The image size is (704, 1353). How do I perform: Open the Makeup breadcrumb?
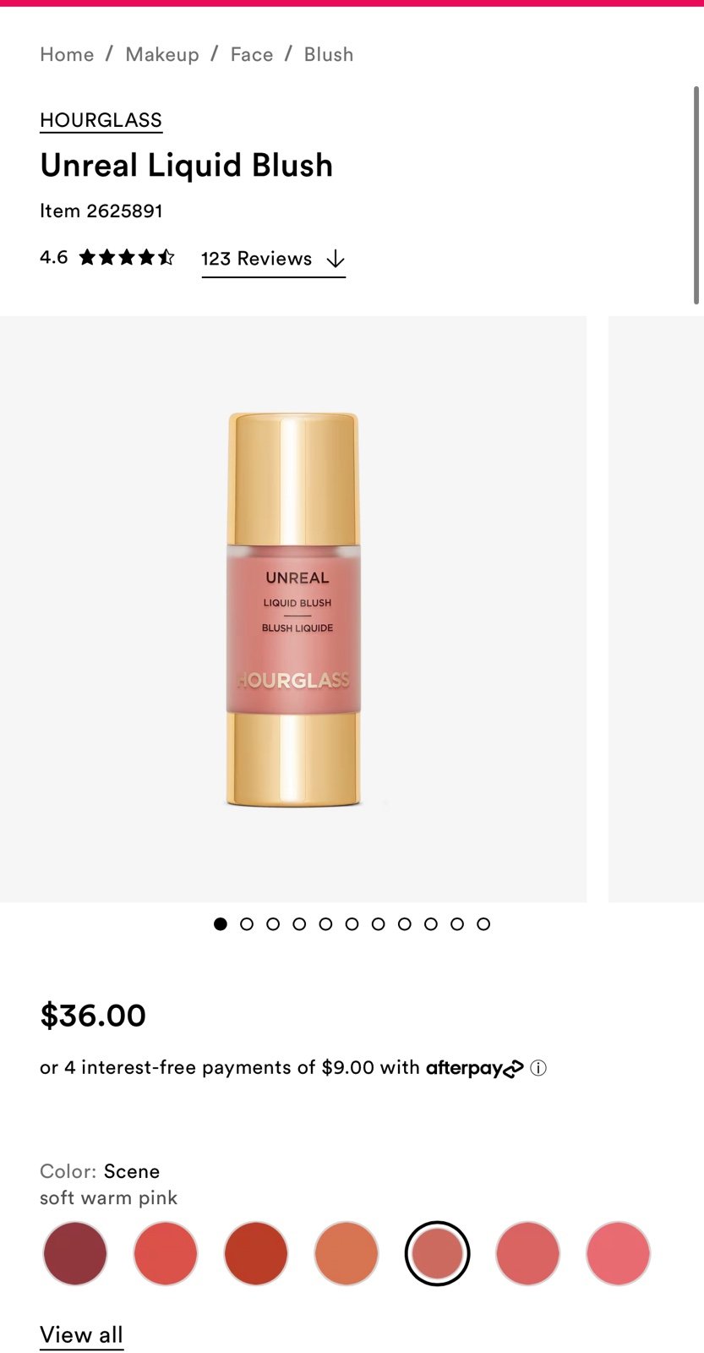coord(162,54)
